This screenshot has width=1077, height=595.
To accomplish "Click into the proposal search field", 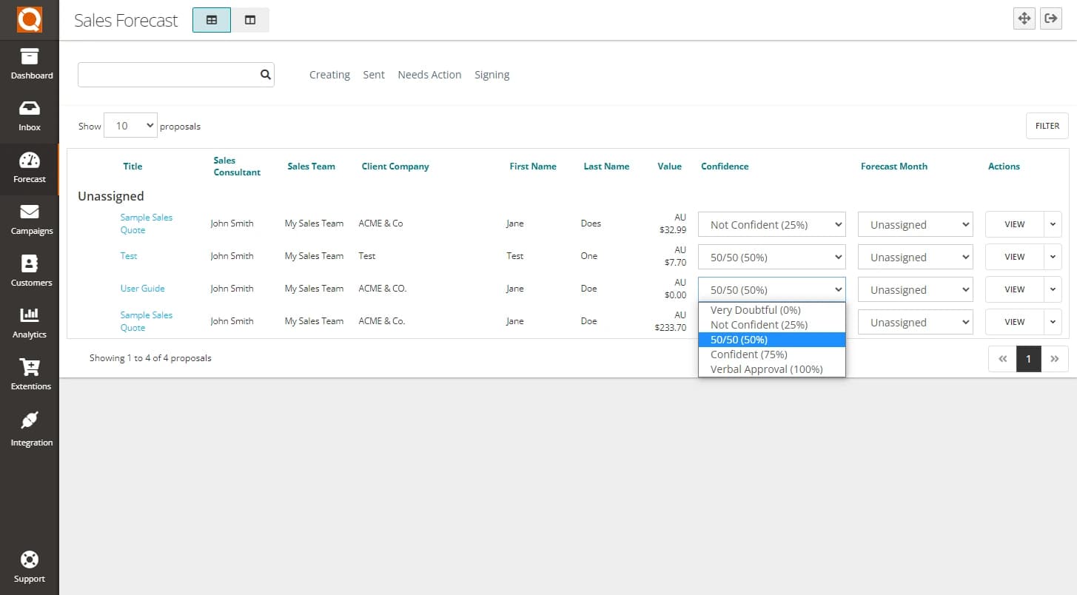I will pos(167,75).
